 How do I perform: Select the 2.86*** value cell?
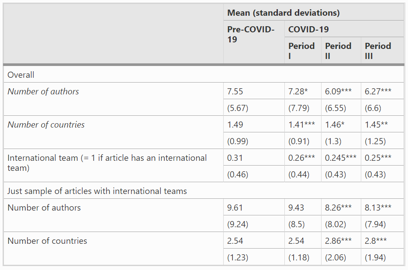pos(339,241)
